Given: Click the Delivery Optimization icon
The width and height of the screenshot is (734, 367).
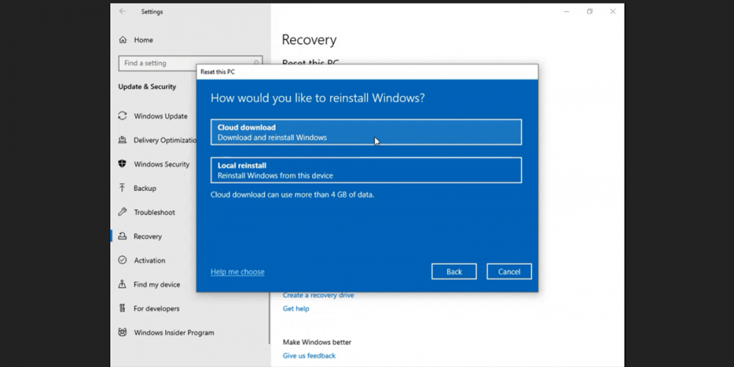Looking at the screenshot, I should 123,140.
